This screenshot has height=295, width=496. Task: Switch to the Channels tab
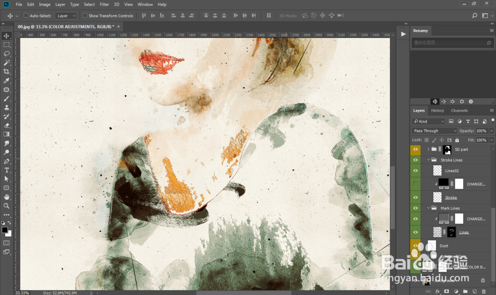pyautogui.click(x=459, y=111)
